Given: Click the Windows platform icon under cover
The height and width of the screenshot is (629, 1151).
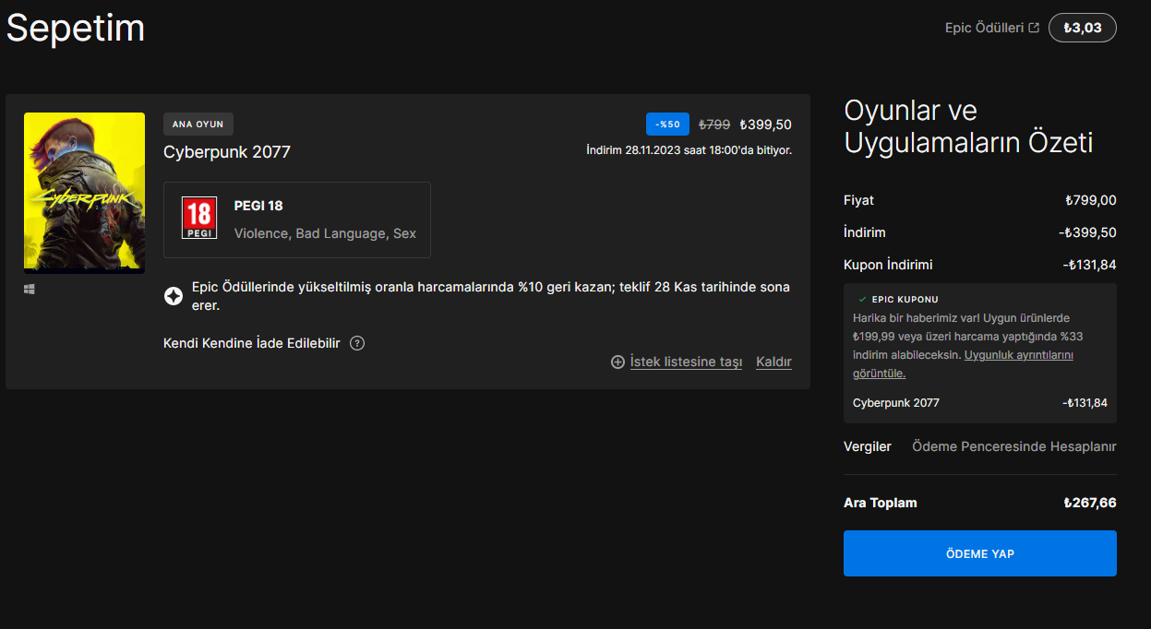Looking at the screenshot, I should pyautogui.click(x=30, y=289).
